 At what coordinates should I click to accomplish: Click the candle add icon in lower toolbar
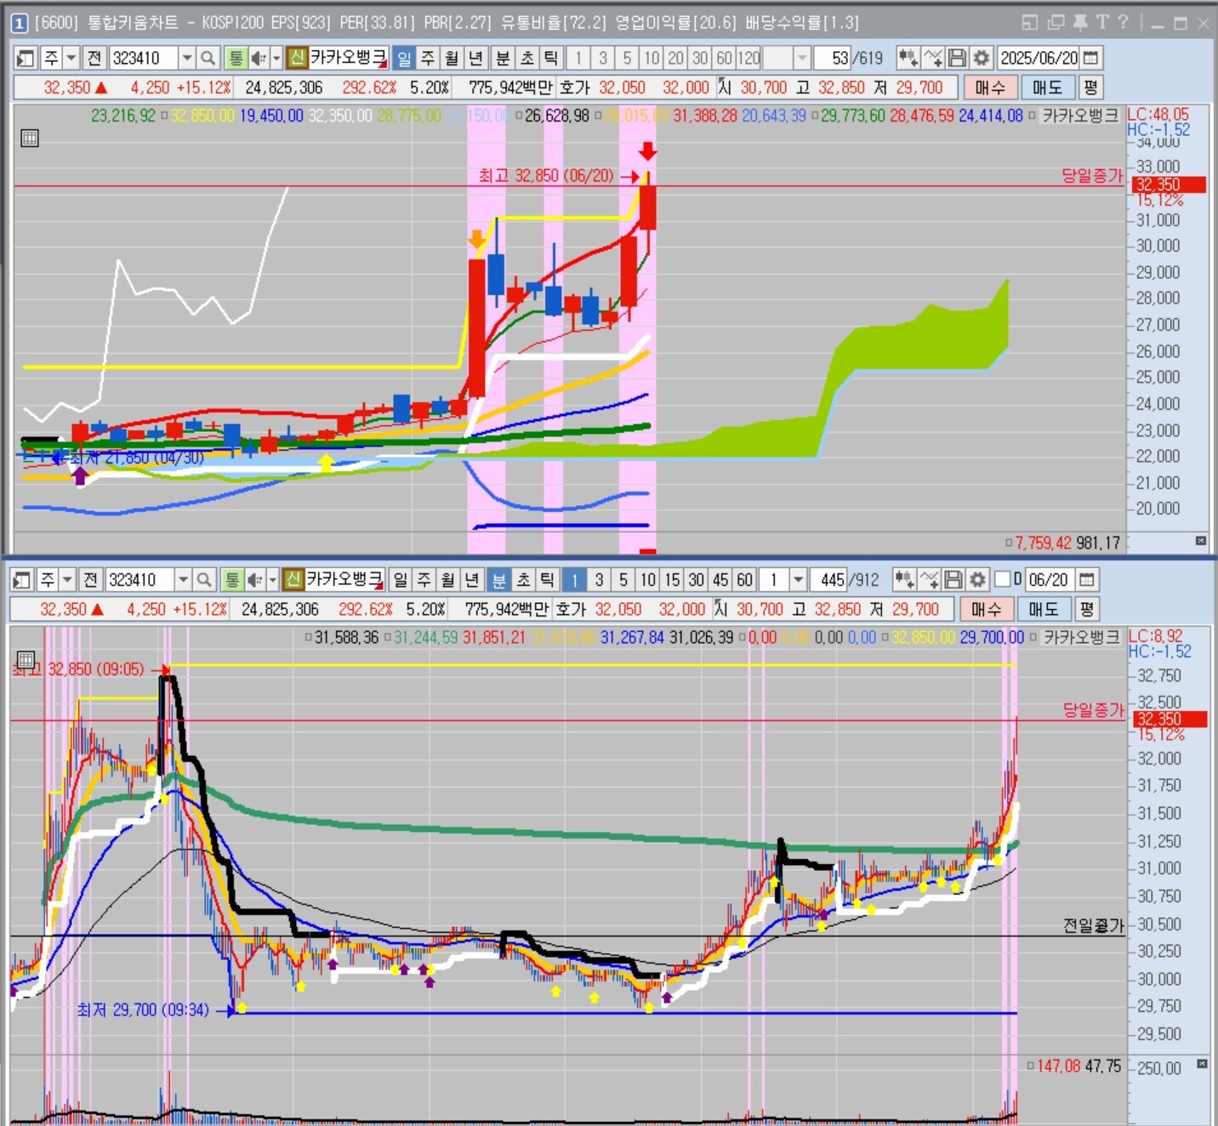tap(905, 580)
